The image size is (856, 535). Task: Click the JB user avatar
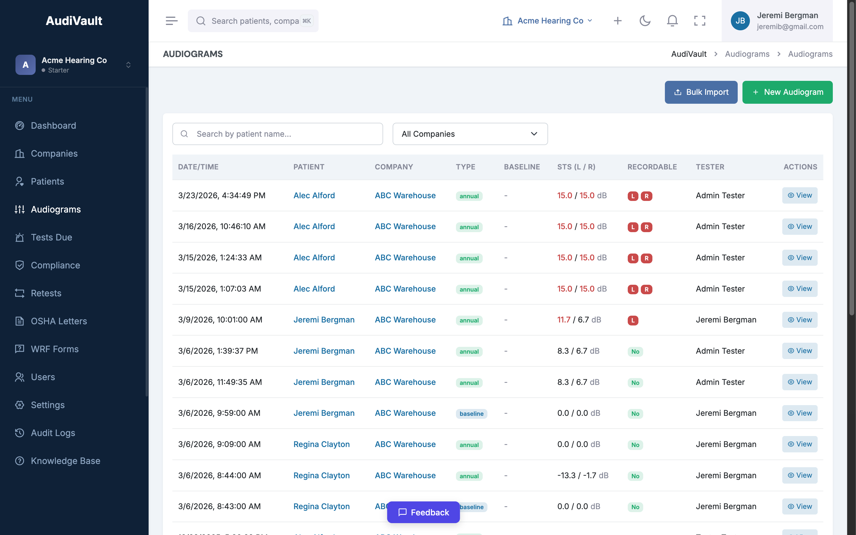coord(740,21)
